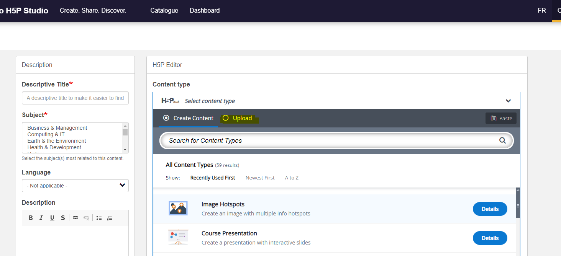Screen dimensions: 561x256
Task: Open the Catalogue menu item
Action: coord(164,10)
